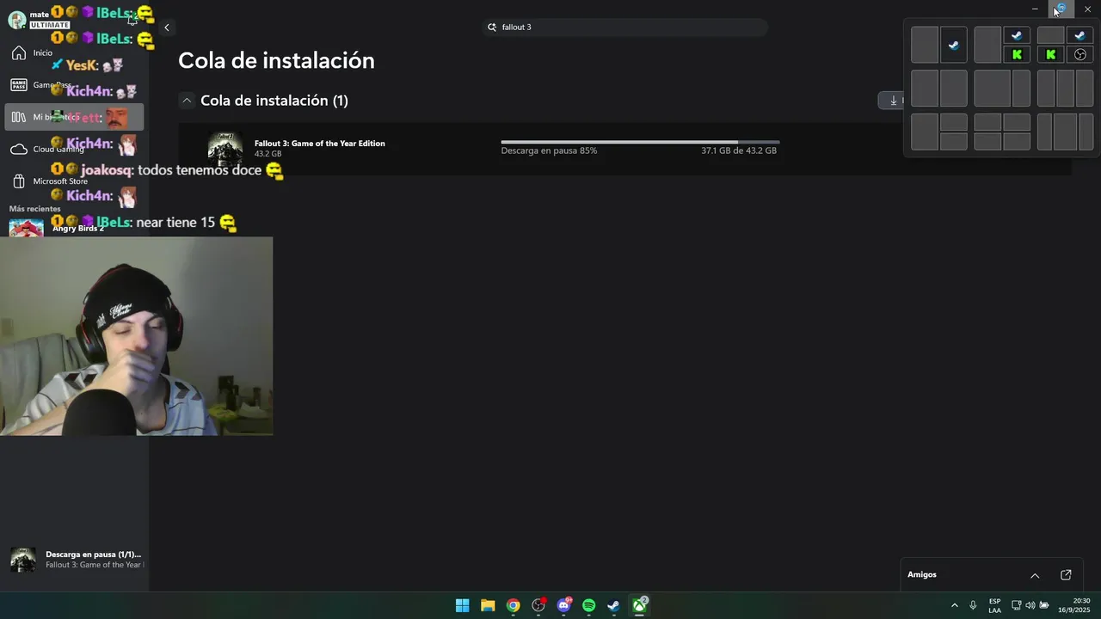Screen dimensions: 1101x619
Task: Show hidden system tray icons
Action: (x=954, y=605)
